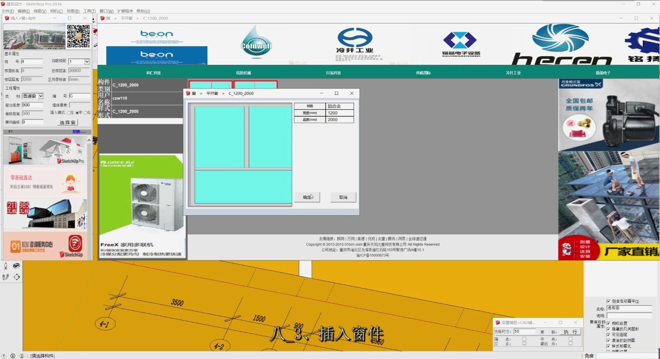This screenshot has width=660, height=359.
Task: Click the 名称 field containing 透视图
Action: pyautogui.click(x=629, y=308)
